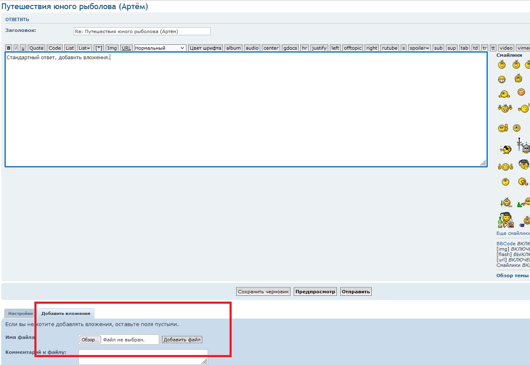
Task: Insert the knight with sword smiley
Action: (523, 146)
